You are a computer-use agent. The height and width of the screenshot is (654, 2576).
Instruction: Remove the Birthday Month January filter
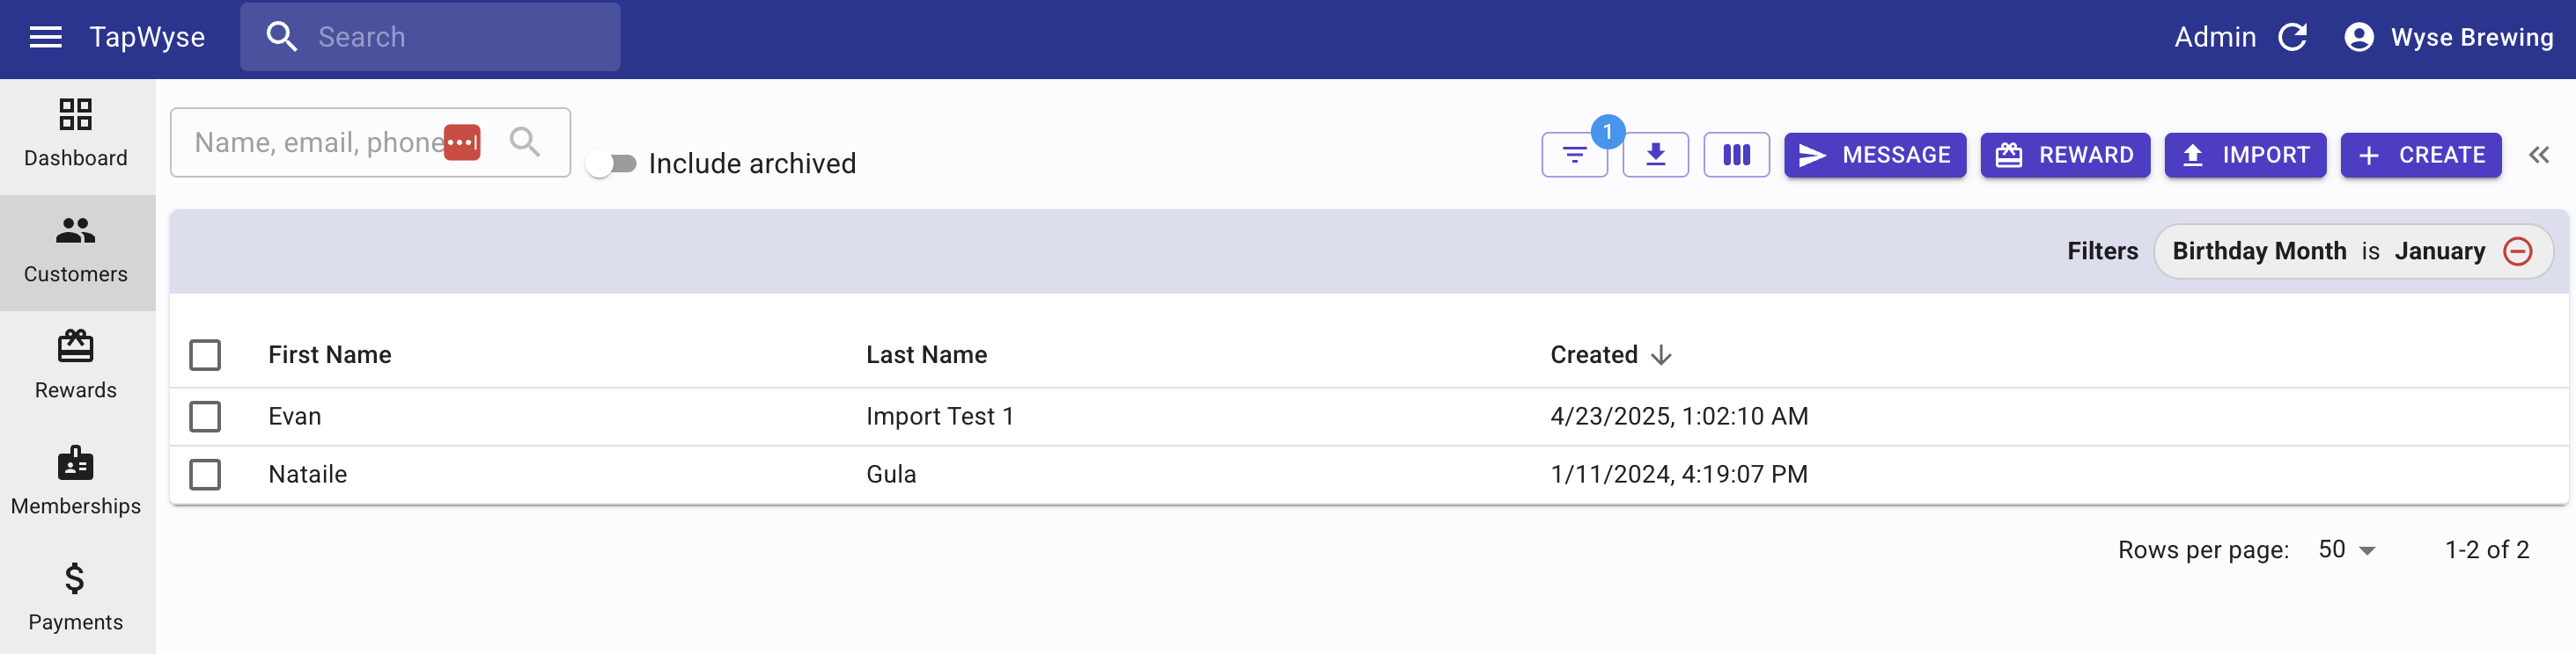(x=2517, y=251)
